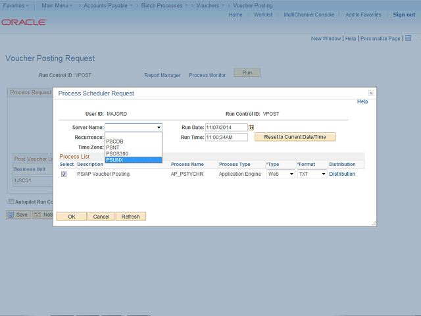421x316 pixels.
Task: Click the OK button
Action: pyautogui.click(x=72, y=217)
